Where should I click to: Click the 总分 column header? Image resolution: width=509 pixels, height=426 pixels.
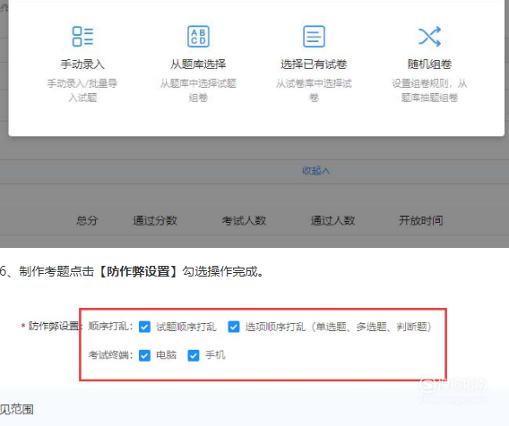click(87, 220)
